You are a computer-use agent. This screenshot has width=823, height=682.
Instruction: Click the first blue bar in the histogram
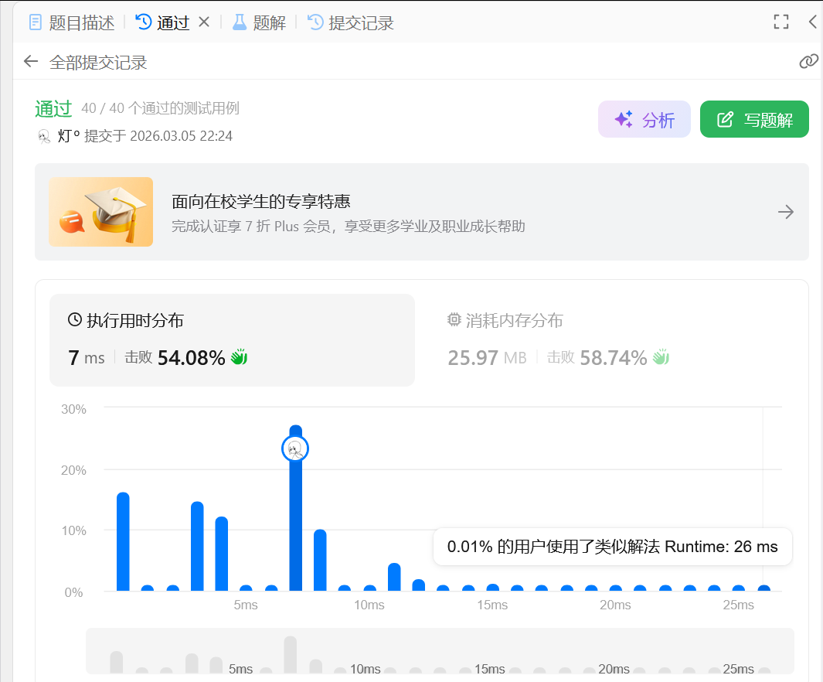click(x=123, y=542)
